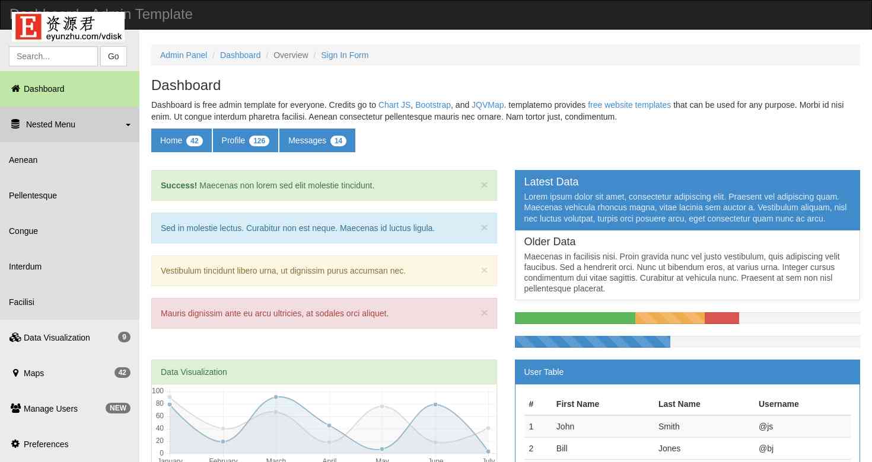Click the red progress bar segment

(x=722, y=318)
